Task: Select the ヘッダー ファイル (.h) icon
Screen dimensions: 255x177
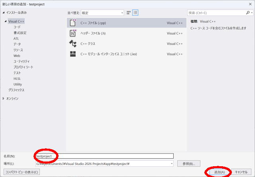Action: pos(73,33)
